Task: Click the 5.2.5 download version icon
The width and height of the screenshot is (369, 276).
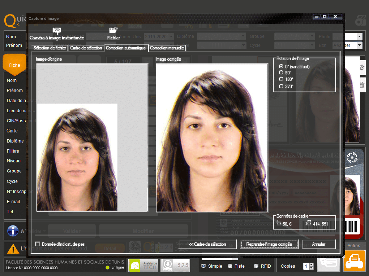Action: coord(175,266)
